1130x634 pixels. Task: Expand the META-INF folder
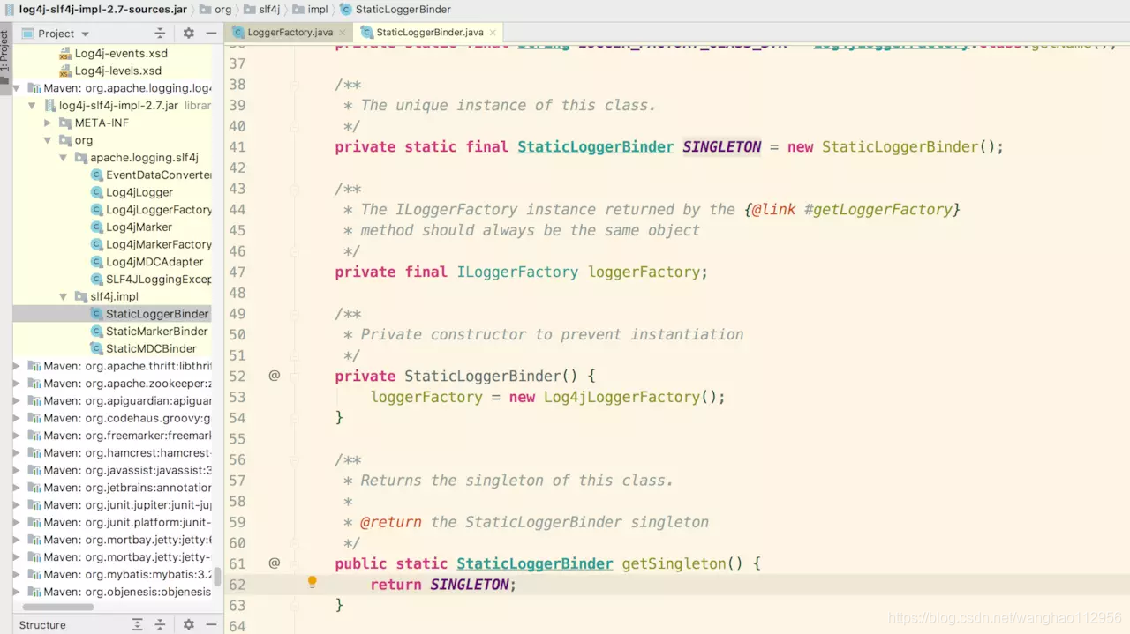(48, 123)
